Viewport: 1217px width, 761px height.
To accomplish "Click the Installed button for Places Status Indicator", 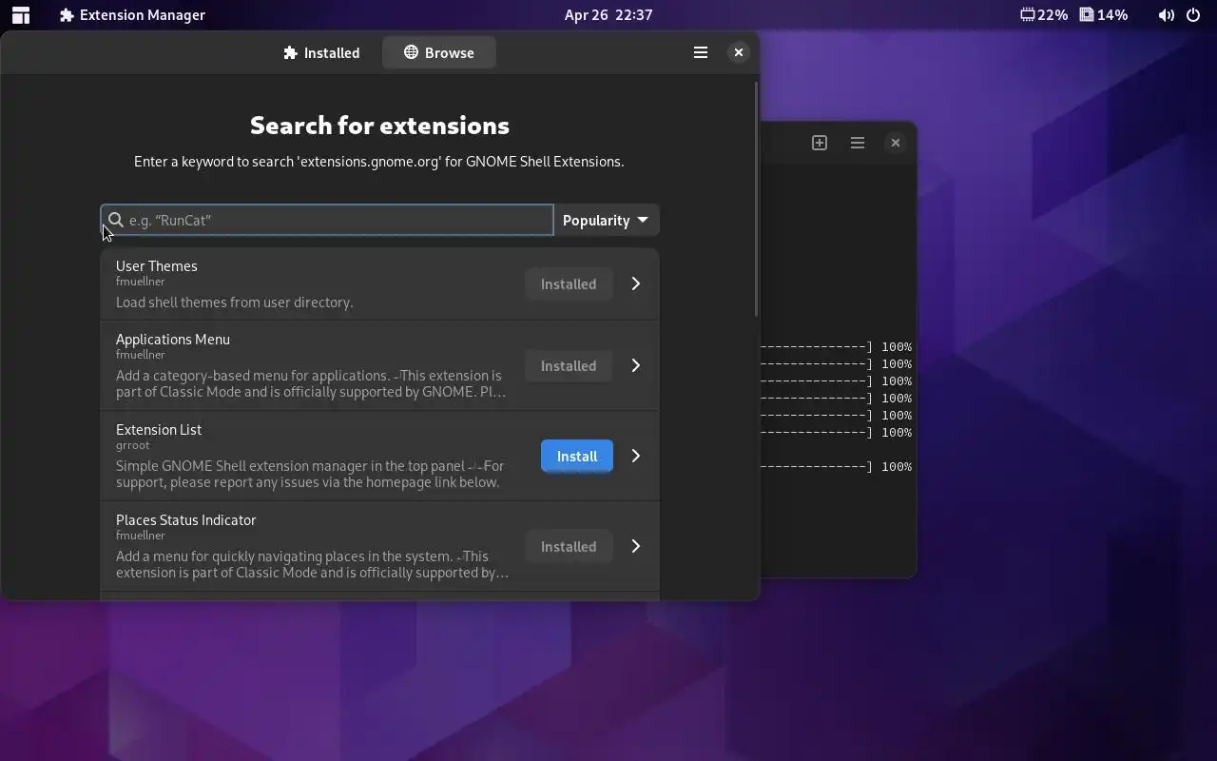I will [569, 546].
